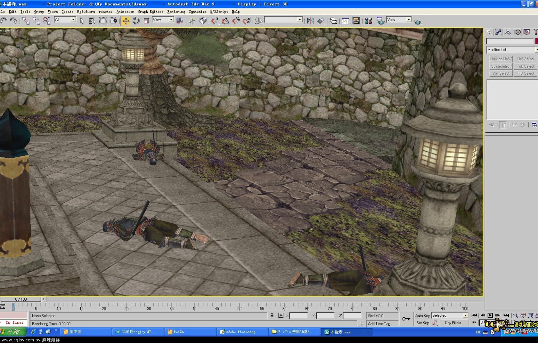The width and height of the screenshot is (538, 343).
Task: Switch to the Hierarchy command panel tab
Action: point(508,32)
